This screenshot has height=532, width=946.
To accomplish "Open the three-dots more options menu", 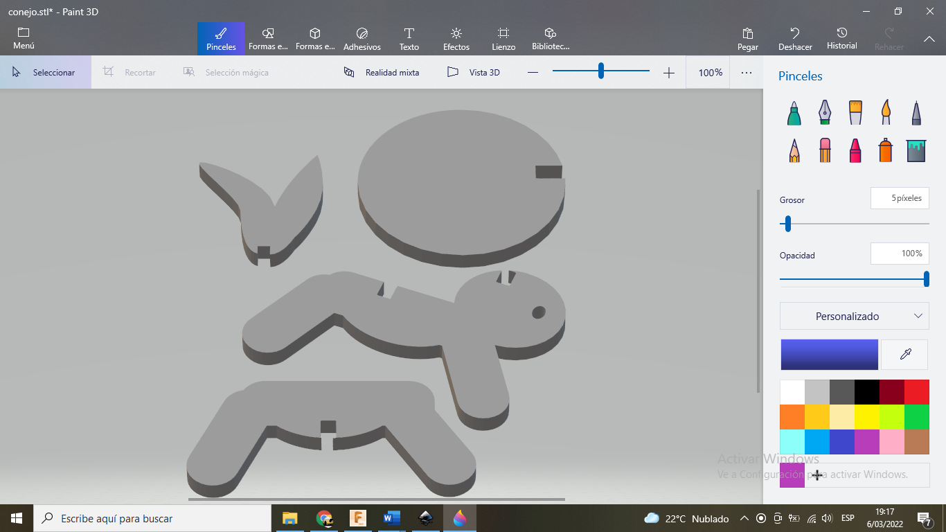I will coord(747,72).
